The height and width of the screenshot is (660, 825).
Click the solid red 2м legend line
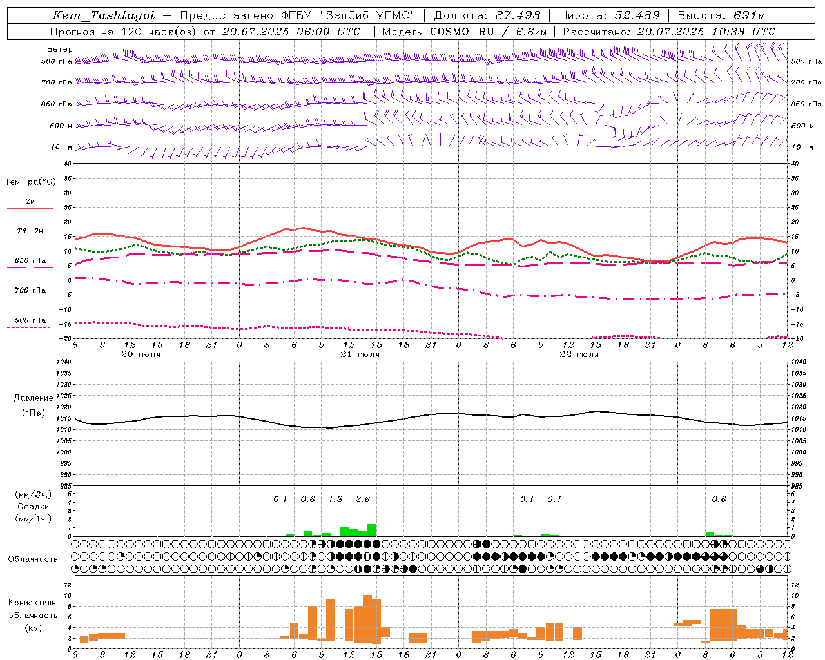pos(30,208)
